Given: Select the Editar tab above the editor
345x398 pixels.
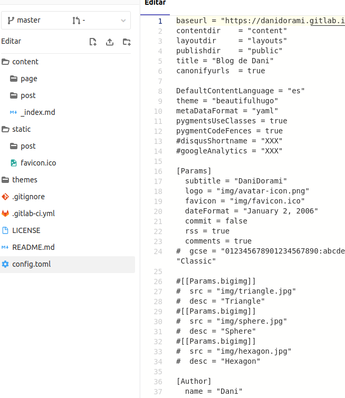Looking at the screenshot, I should (155, 3).
